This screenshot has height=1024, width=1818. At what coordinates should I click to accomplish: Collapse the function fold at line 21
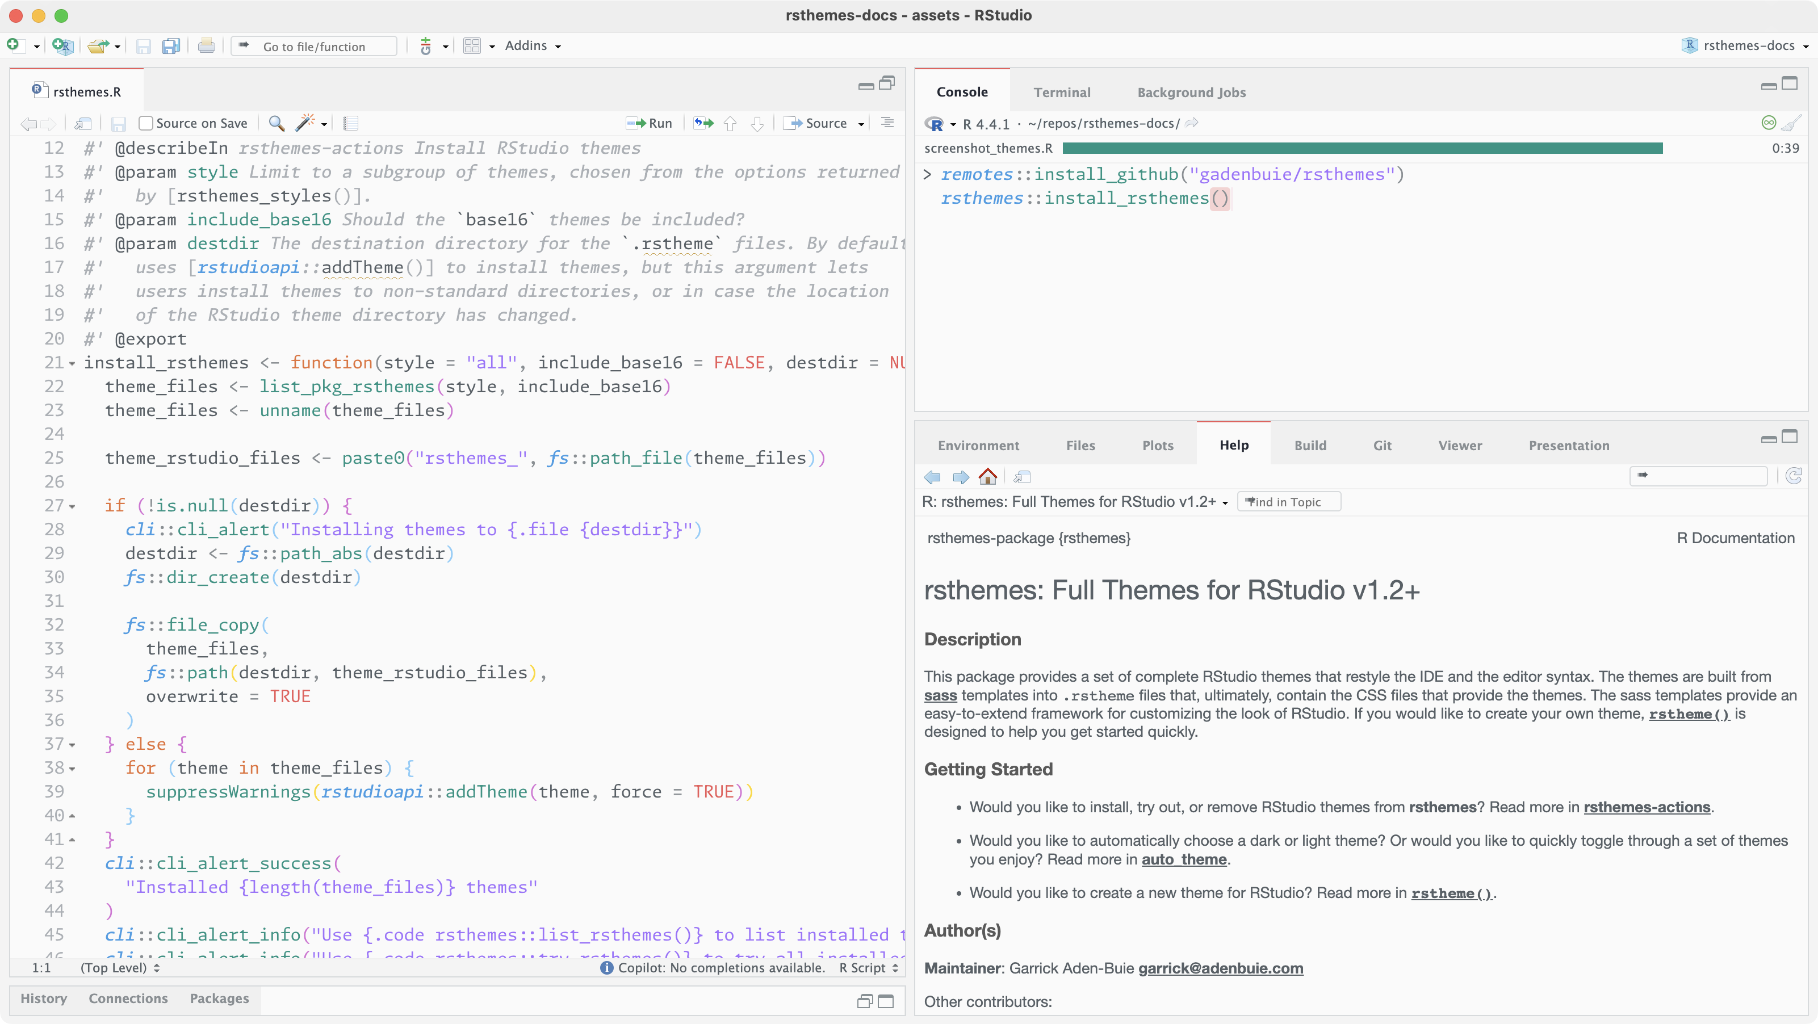(72, 364)
